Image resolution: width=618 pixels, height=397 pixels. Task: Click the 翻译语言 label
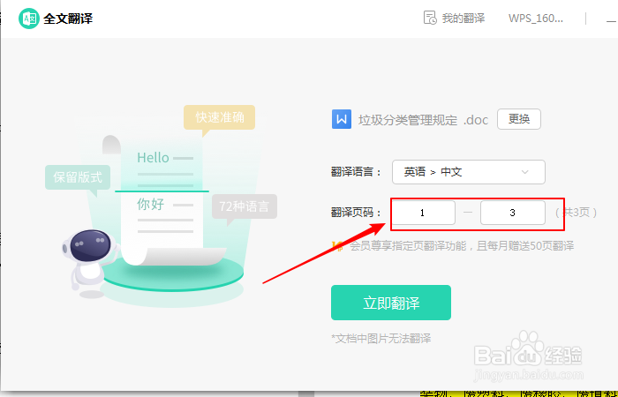tap(357, 172)
